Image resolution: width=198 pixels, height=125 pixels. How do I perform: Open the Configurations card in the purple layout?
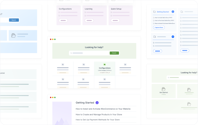68,15
